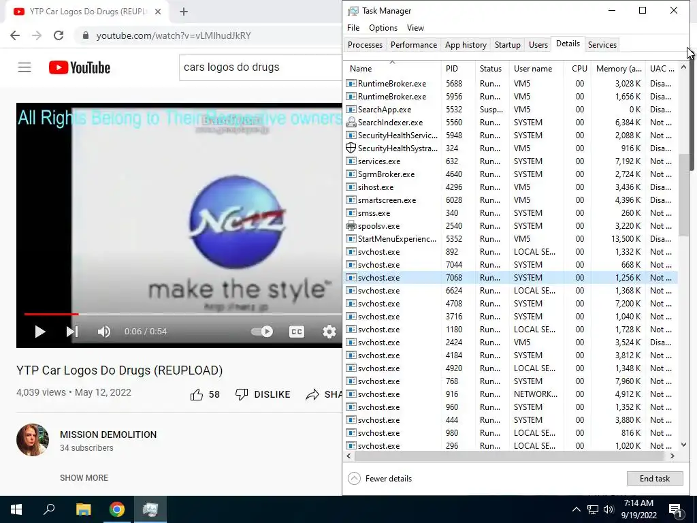Viewport: 697px width, 523px height.
Task: Select SearchApp.exe process
Action: point(510,110)
